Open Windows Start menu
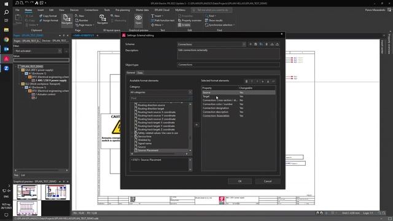Image resolution: width=393 pixels, height=221 pixels. pos(6,4)
